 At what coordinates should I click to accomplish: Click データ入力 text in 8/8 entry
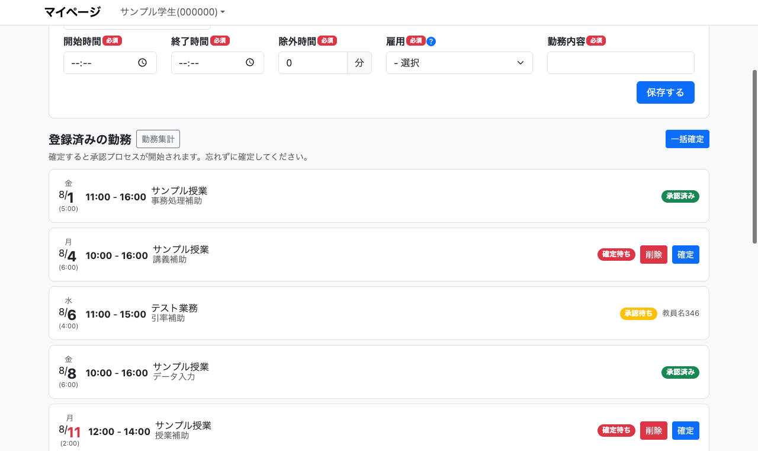click(x=174, y=377)
